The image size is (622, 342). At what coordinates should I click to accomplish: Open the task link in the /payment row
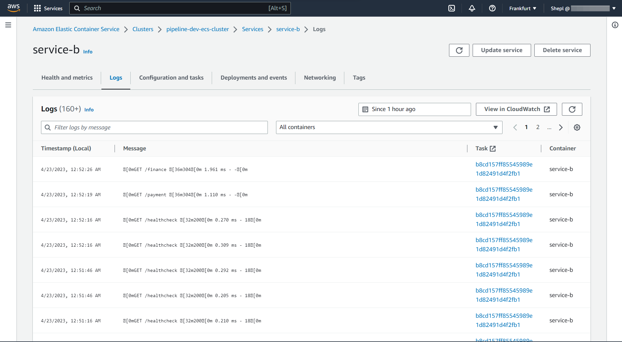pos(504,194)
